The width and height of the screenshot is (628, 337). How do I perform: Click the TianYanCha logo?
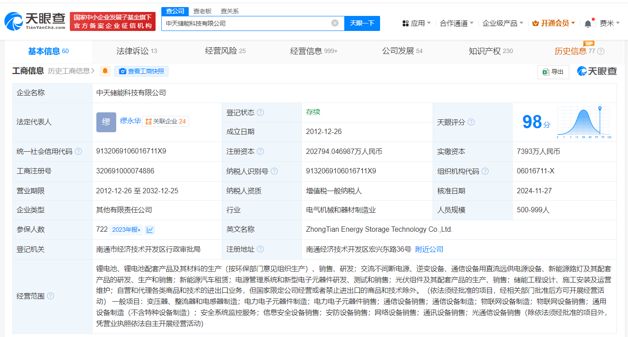coord(34,21)
